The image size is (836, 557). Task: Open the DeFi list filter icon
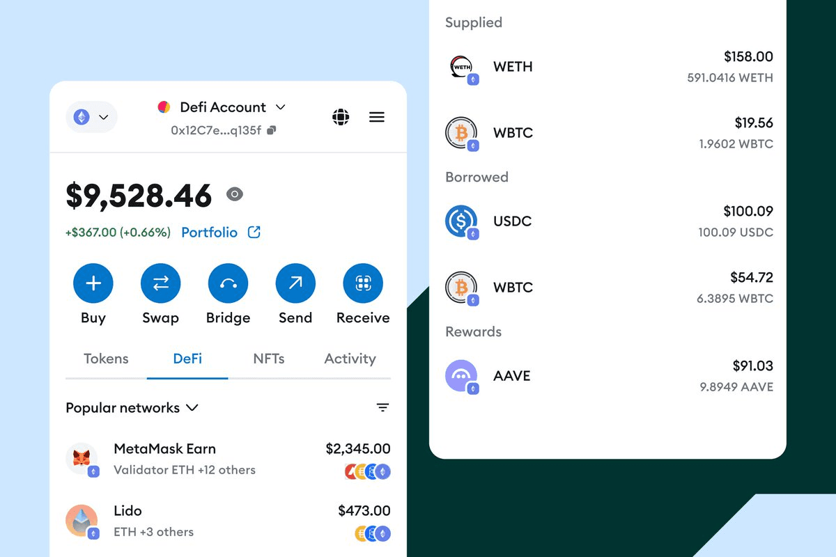coord(382,408)
